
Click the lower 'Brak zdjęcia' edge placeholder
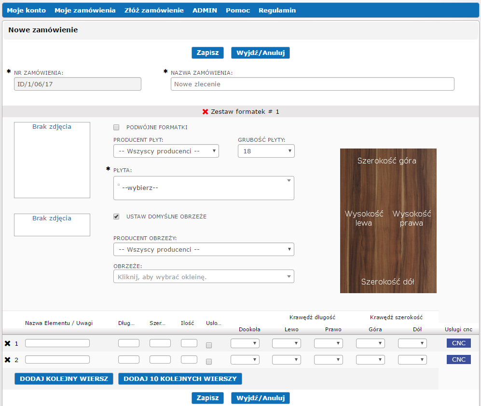tap(52, 225)
